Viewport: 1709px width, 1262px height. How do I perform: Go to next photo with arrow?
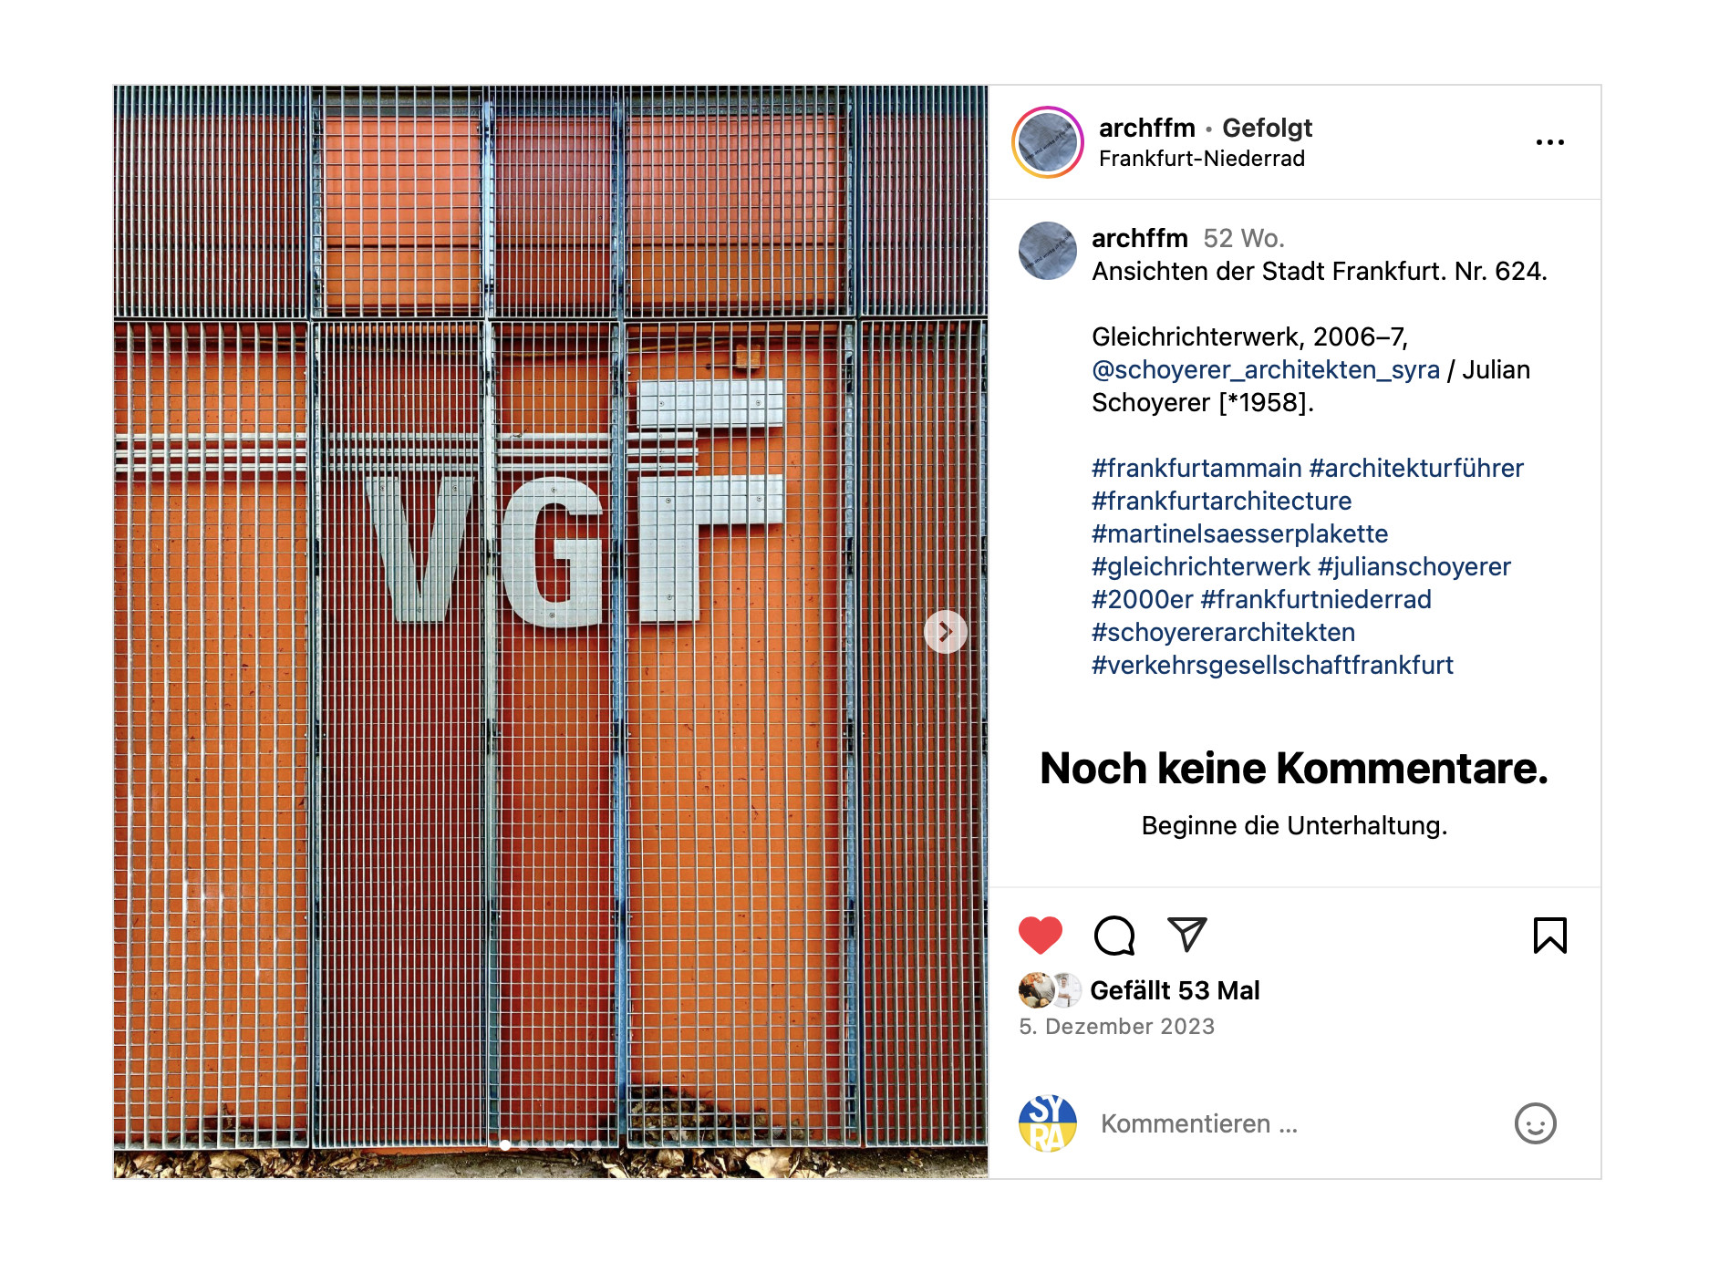pyautogui.click(x=946, y=631)
